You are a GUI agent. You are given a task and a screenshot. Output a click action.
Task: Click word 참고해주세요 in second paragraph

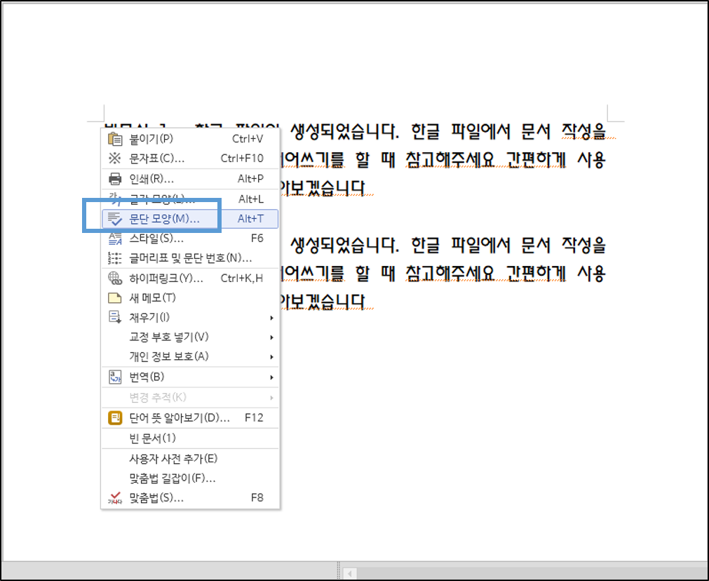tap(450, 273)
